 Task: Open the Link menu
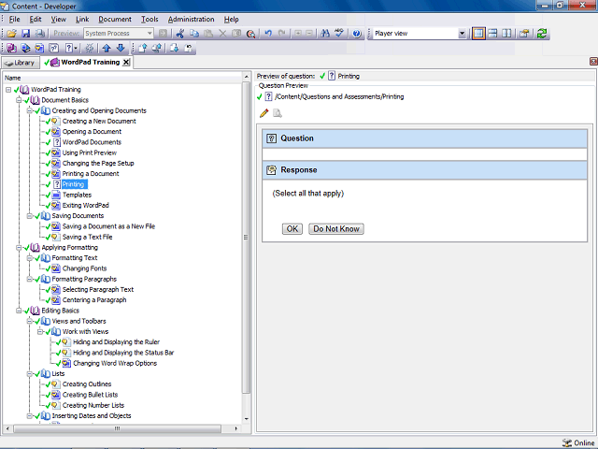pos(82,19)
